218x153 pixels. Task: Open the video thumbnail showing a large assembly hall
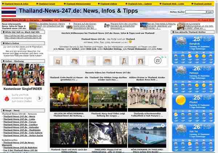(x=108, y=97)
